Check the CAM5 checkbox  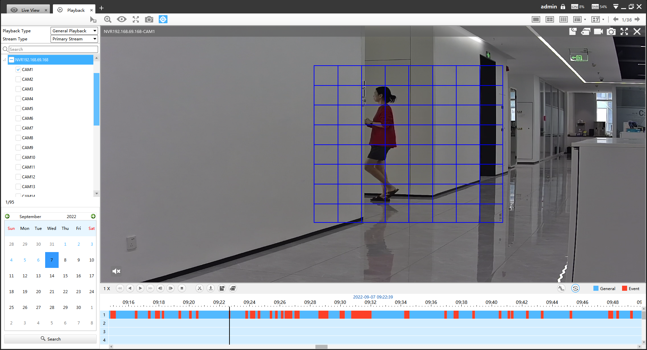[18, 109]
